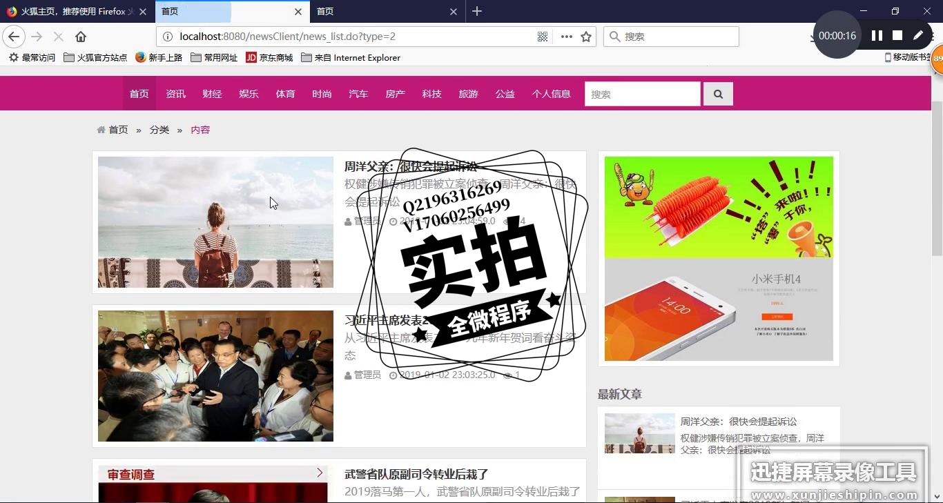Open the 汽车 navigation category
Viewport: 943px width, 503px height.
click(359, 94)
